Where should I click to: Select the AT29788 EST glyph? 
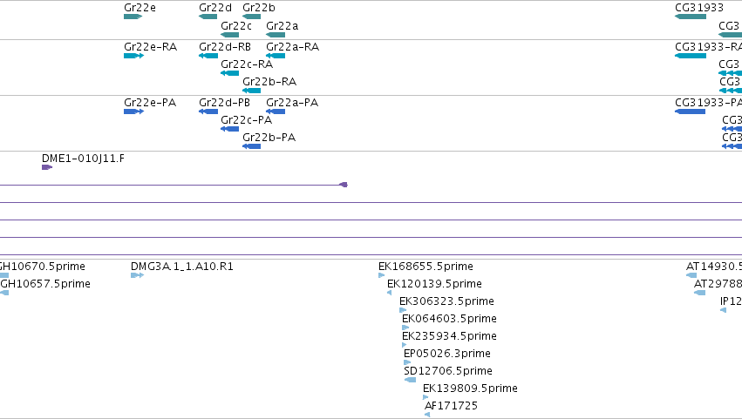700,293
